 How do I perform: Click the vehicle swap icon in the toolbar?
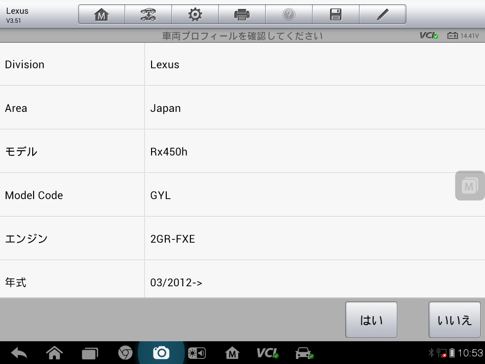[148, 14]
